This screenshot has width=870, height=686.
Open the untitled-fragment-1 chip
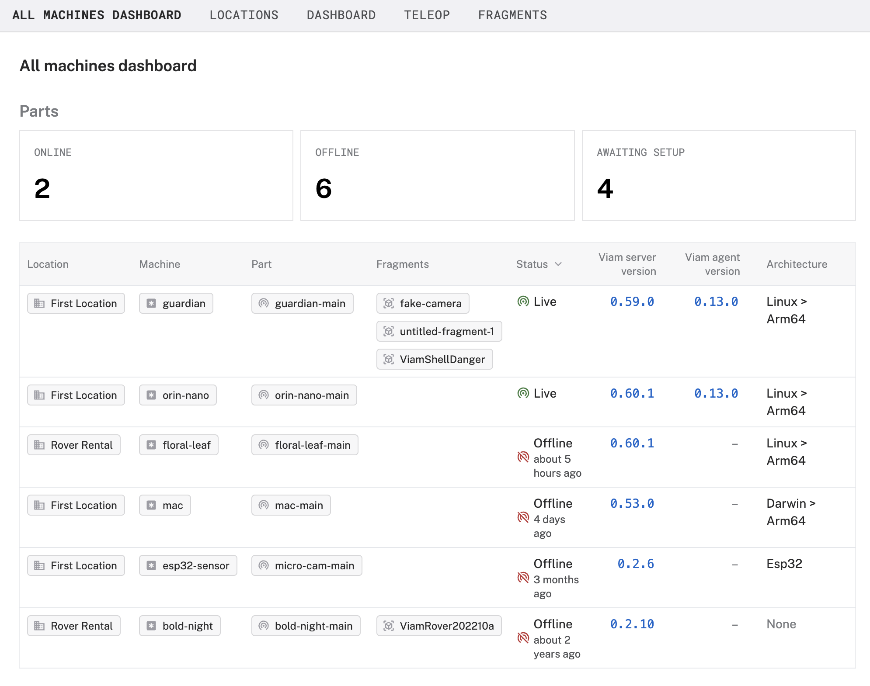439,331
